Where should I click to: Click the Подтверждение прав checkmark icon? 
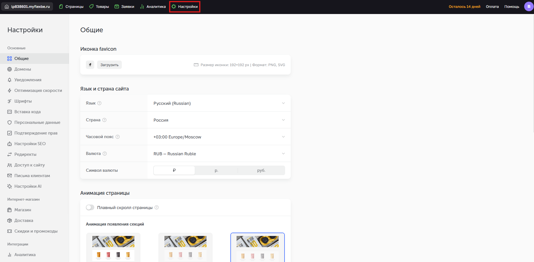point(10,133)
